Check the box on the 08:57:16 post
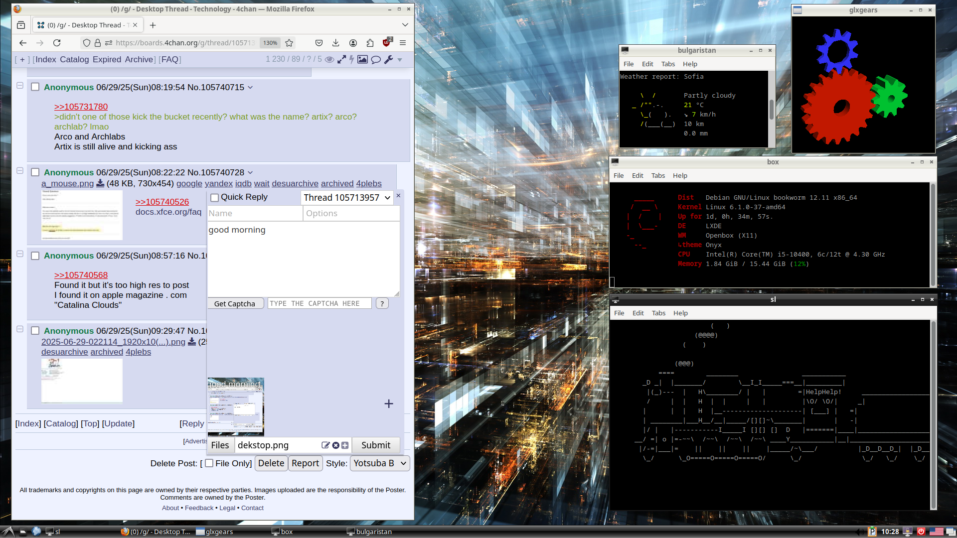This screenshot has height=538, width=957. pos(35,256)
